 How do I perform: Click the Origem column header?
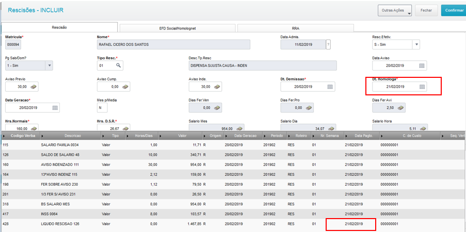pyautogui.click(x=214, y=136)
